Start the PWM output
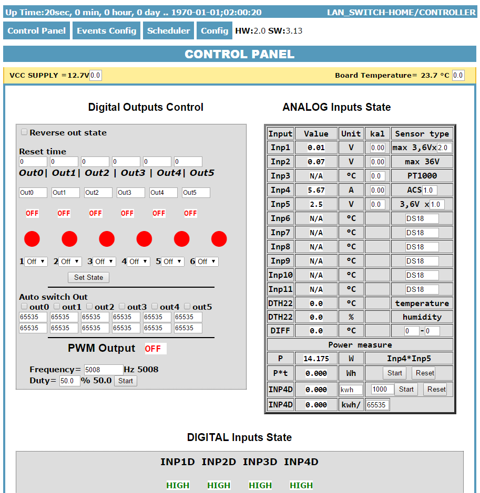Screen dimensions: 480x493 pyautogui.click(x=126, y=381)
